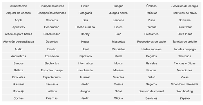The width and height of the screenshot is (203, 105).
Task: Select the Web hosting category
Action: pyautogui.click(x=185, y=91)
